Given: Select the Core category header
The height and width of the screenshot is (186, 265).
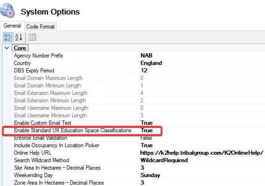Looking at the screenshot, I should pos(20,48).
